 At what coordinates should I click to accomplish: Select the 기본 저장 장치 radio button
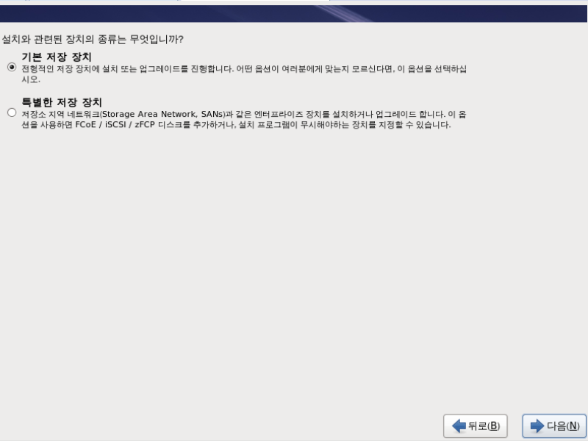click(x=12, y=67)
